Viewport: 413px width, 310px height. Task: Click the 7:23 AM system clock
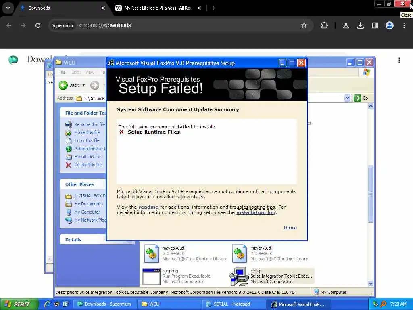398,304
